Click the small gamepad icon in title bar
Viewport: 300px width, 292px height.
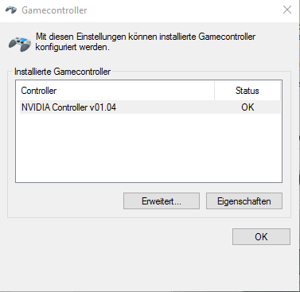pyautogui.click(x=11, y=10)
